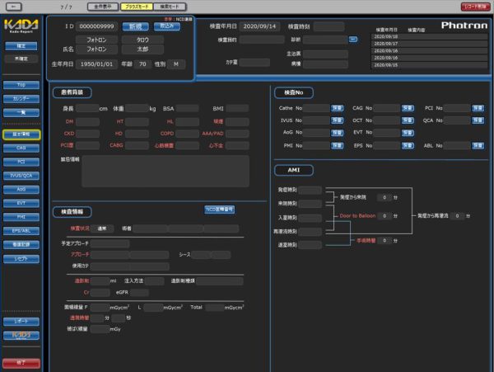Switch to ブラウズモード tab
This screenshot has width=494, height=372.
pos(137,7)
